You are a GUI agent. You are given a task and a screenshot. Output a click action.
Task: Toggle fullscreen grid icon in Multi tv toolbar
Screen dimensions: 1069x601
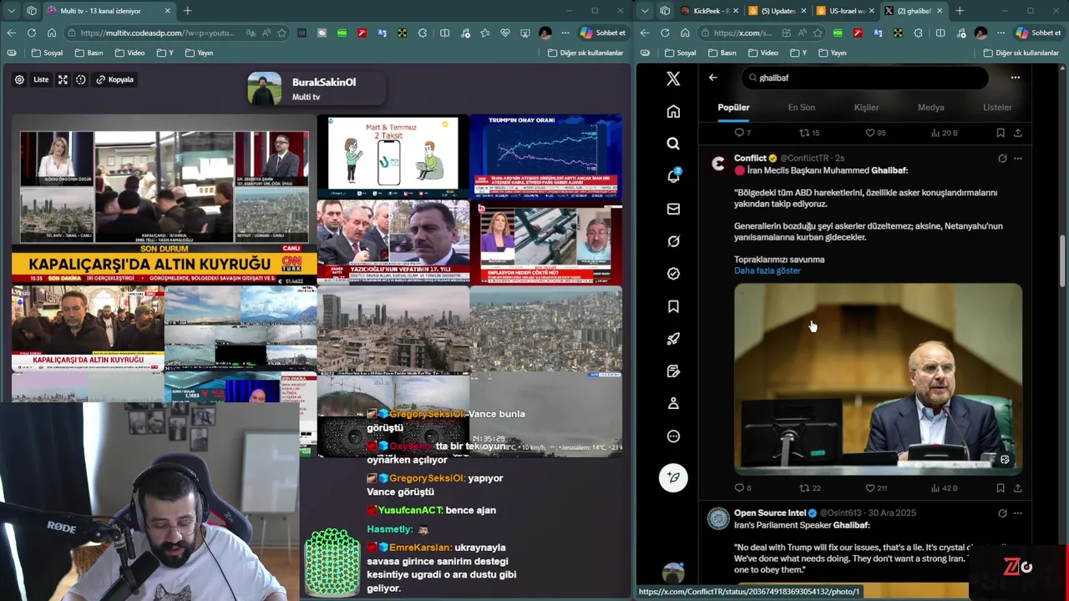[x=63, y=79]
